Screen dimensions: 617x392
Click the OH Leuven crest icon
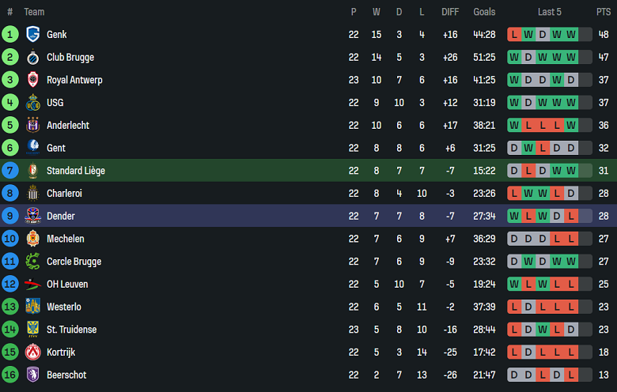coord(32,284)
